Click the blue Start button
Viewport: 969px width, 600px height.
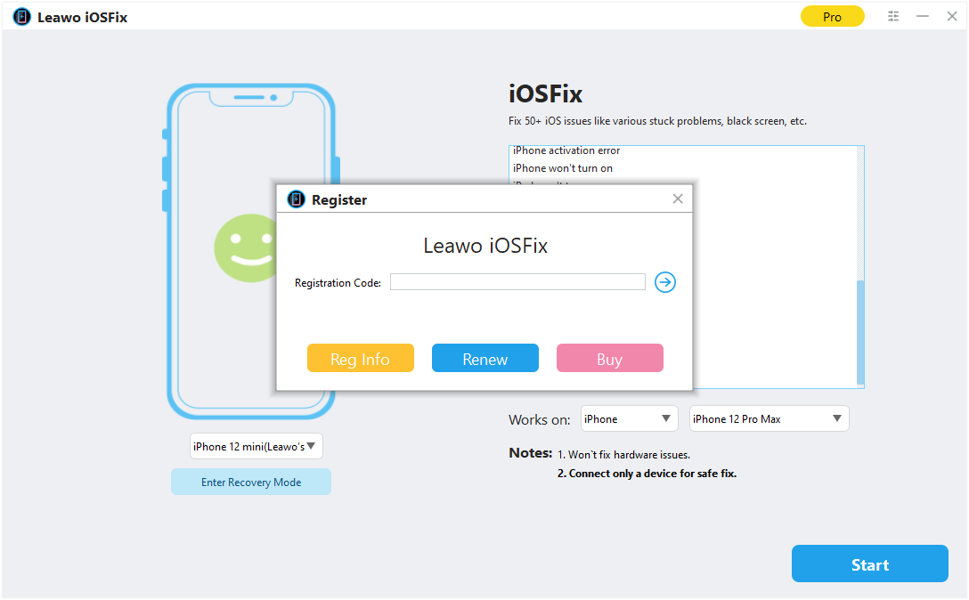click(x=869, y=564)
